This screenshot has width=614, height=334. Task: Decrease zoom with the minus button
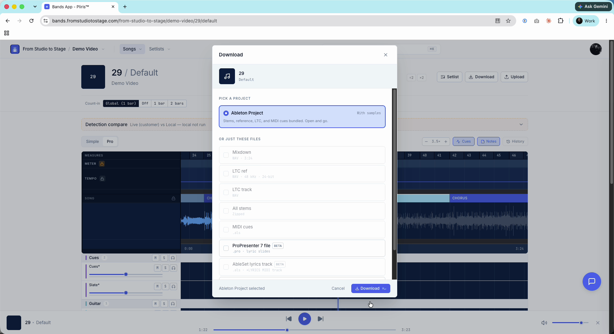point(426,142)
